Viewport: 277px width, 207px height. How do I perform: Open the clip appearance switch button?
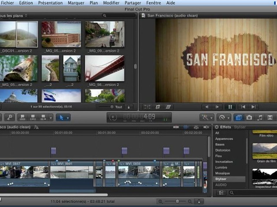point(129,107)
